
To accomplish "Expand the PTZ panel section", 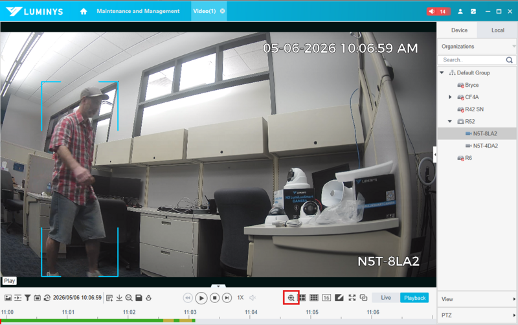I will pos(477,315).
